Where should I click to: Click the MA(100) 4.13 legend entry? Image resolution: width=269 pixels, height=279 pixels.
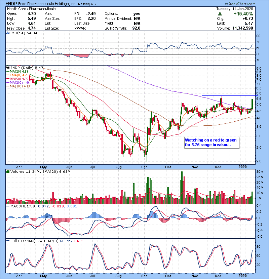(x=18, y=86)
